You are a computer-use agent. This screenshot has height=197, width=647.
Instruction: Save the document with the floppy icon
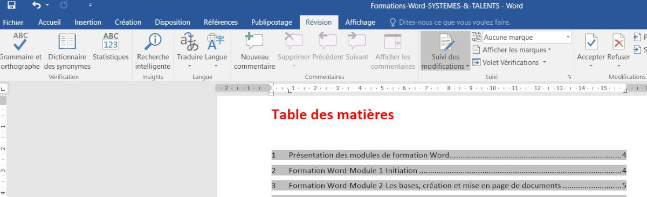coord(11,5)
